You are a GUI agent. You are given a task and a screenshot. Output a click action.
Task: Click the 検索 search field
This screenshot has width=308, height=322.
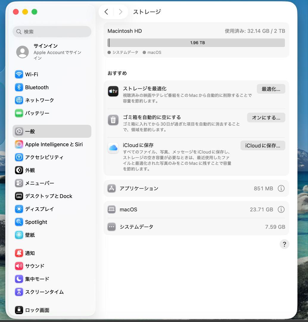(x=52, y=32)
